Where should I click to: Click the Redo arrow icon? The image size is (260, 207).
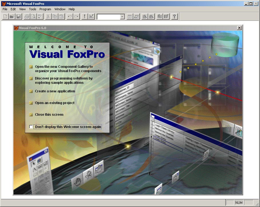[76, 17]
